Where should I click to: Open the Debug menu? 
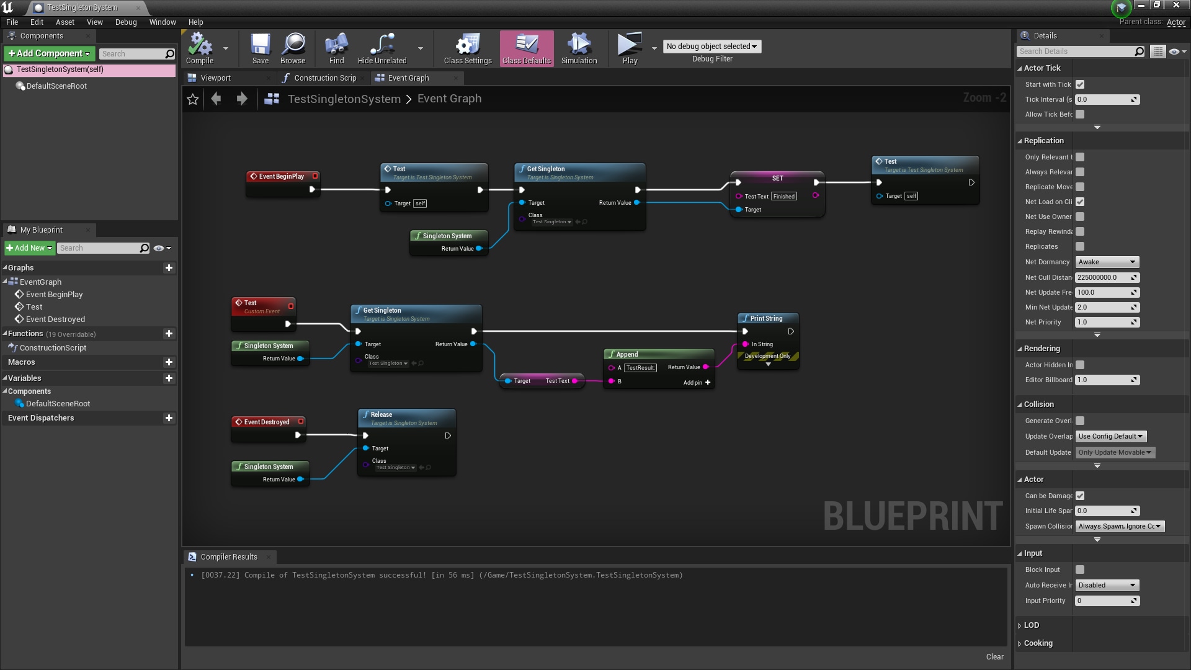[126, 22]
